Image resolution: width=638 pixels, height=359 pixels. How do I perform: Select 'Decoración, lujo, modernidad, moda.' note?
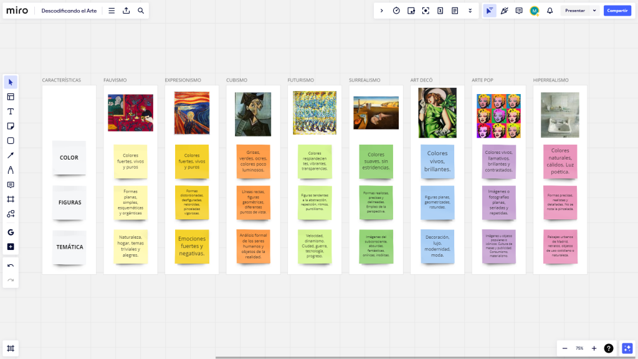point(437,246)
